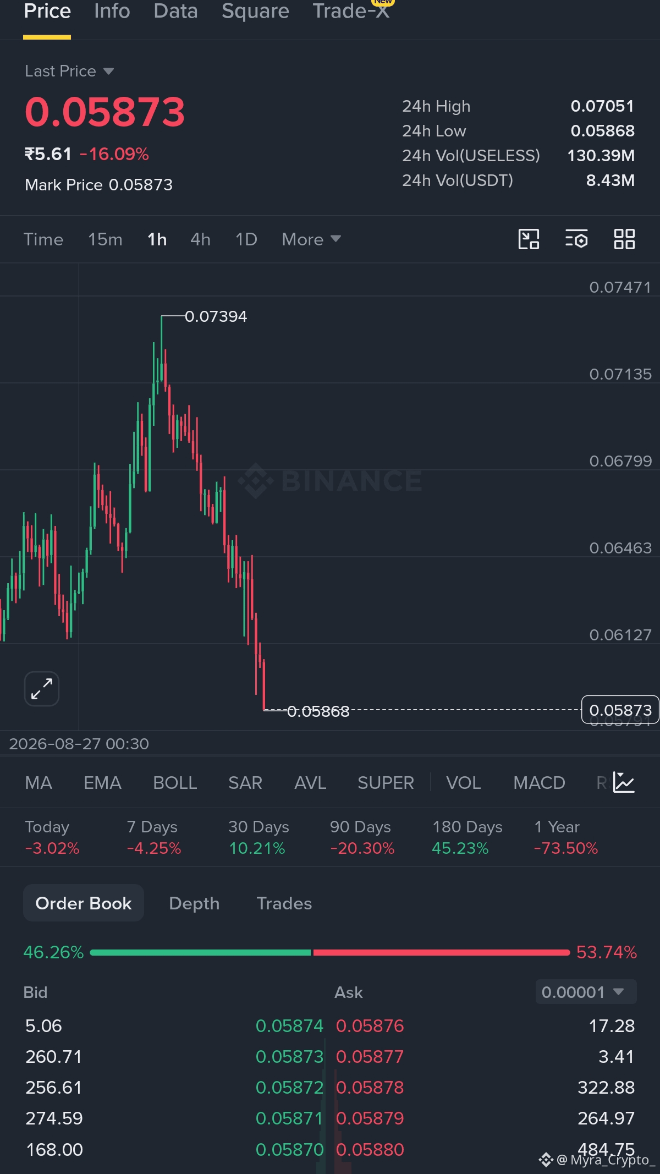Tap the current price label 0.05873
The width and height of the screenshot is (660, 1174).
620,710
